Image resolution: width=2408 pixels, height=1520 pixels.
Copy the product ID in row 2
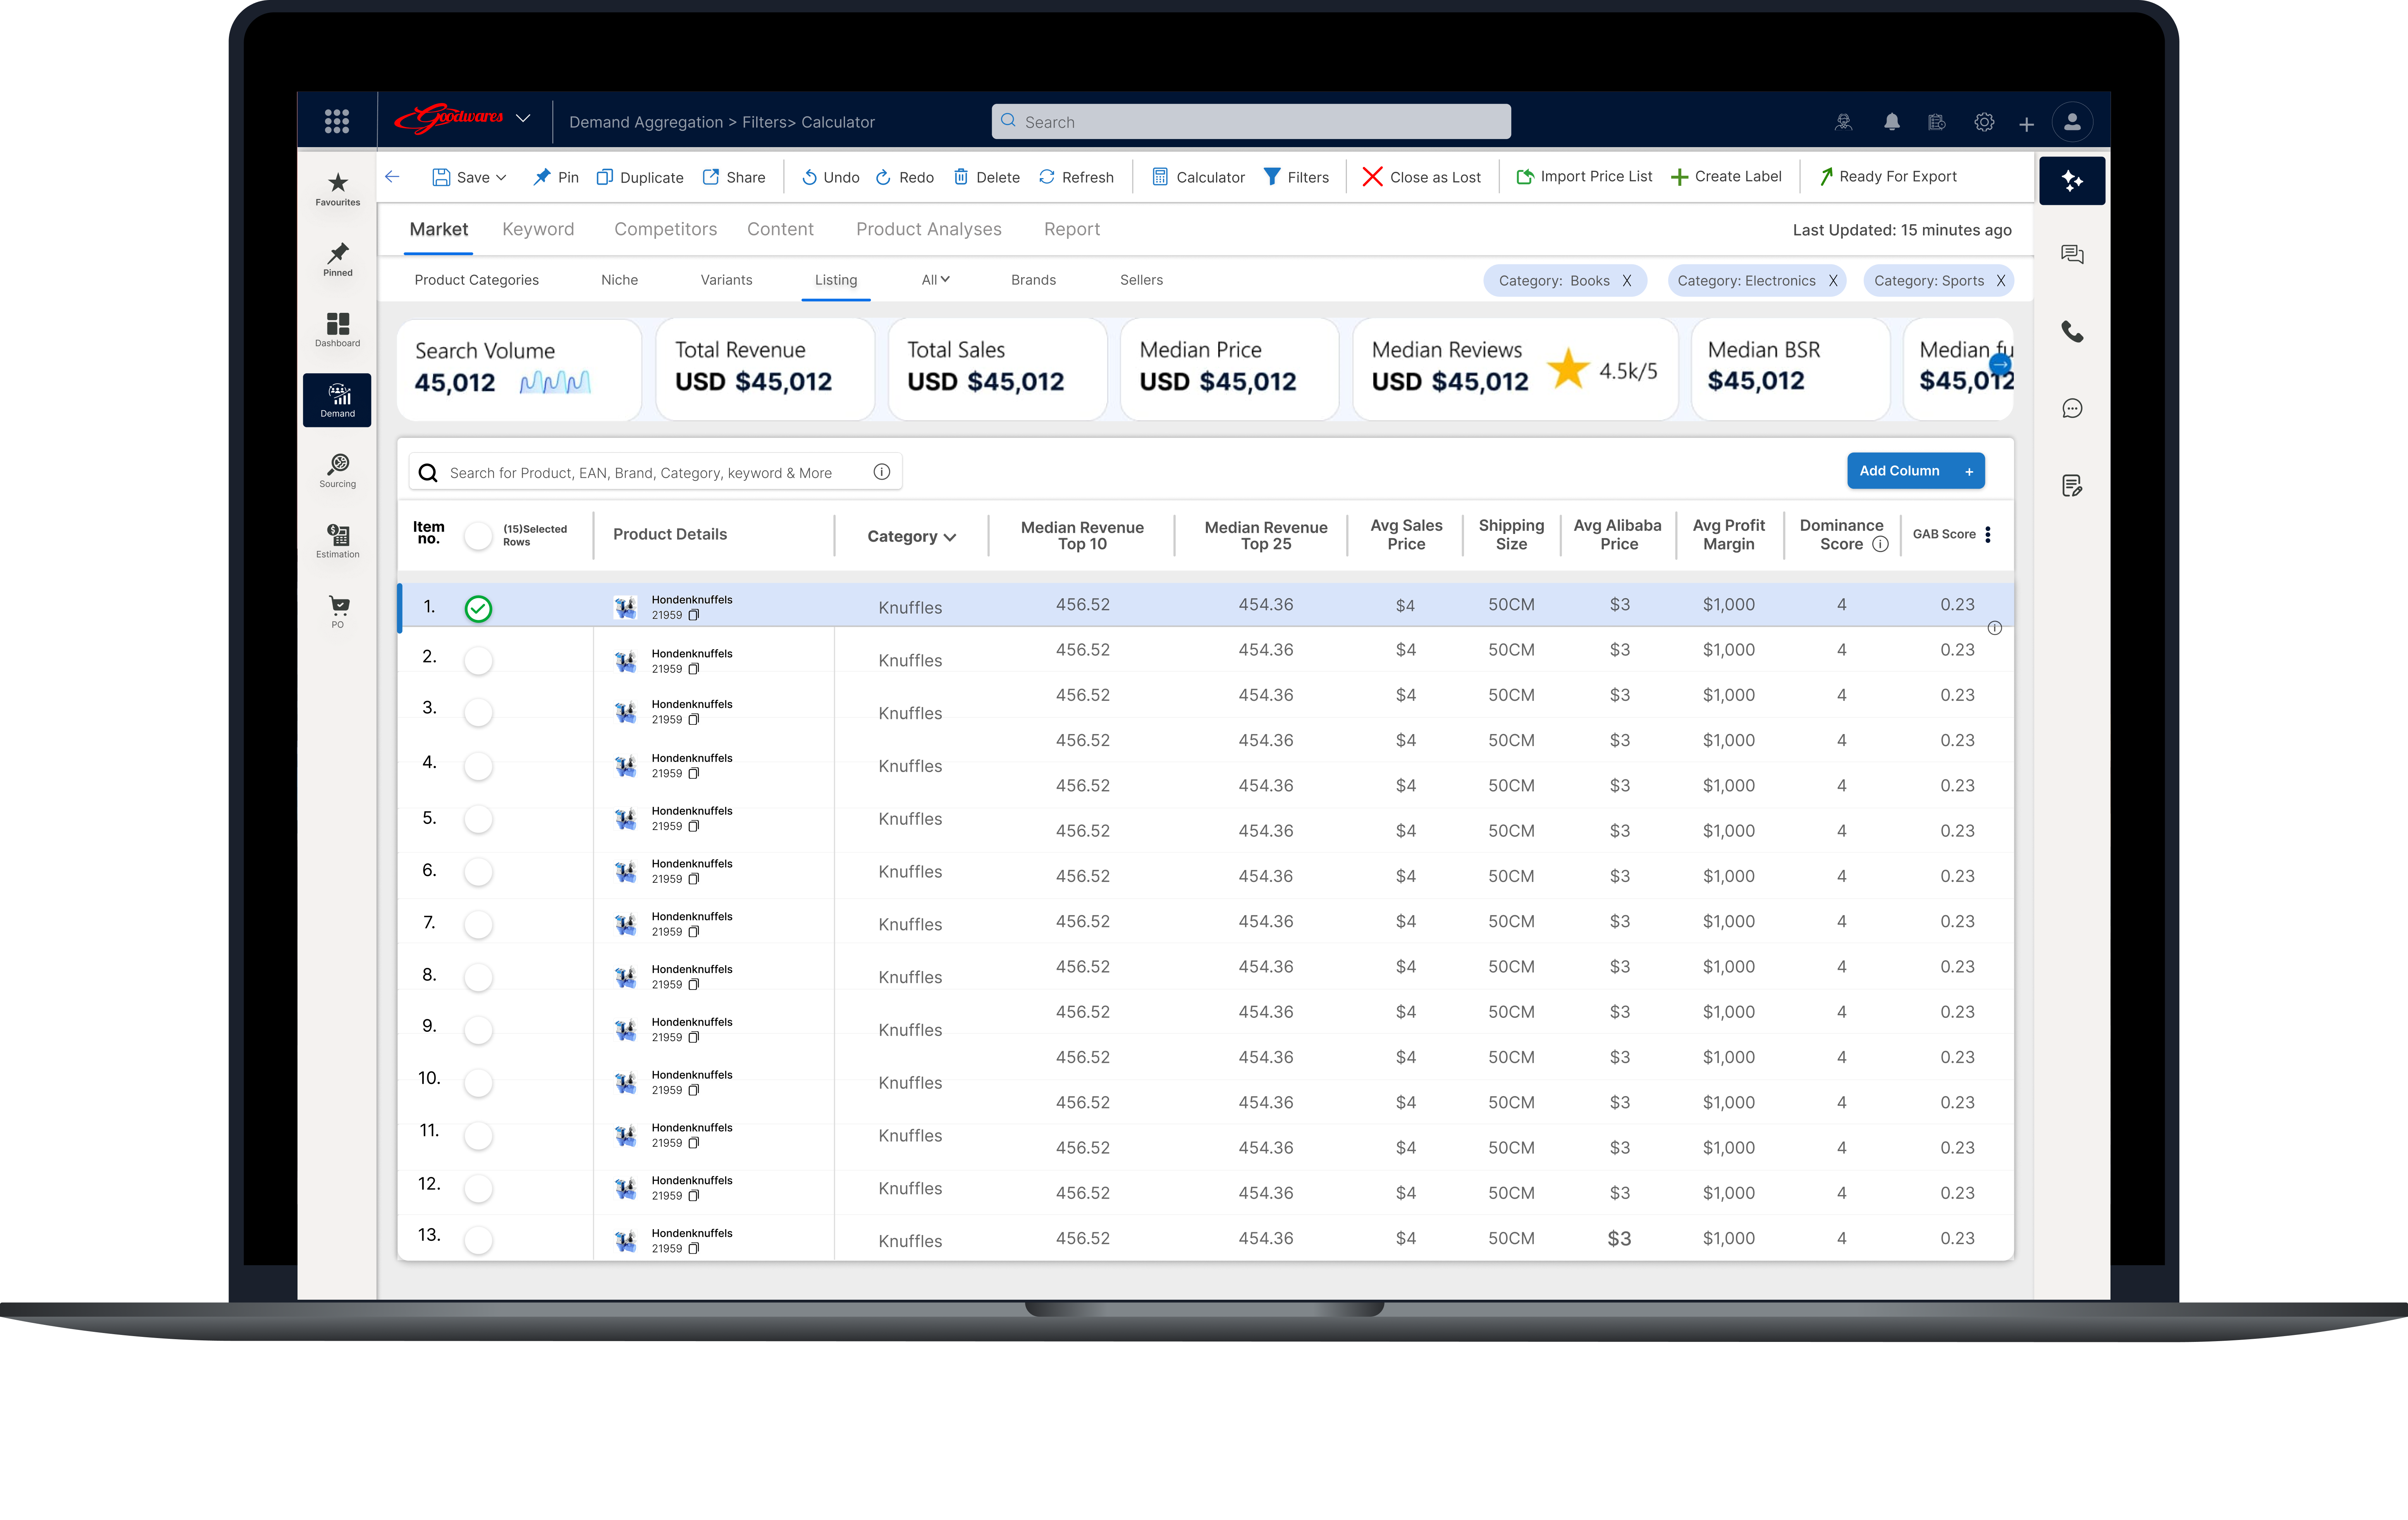693,669
